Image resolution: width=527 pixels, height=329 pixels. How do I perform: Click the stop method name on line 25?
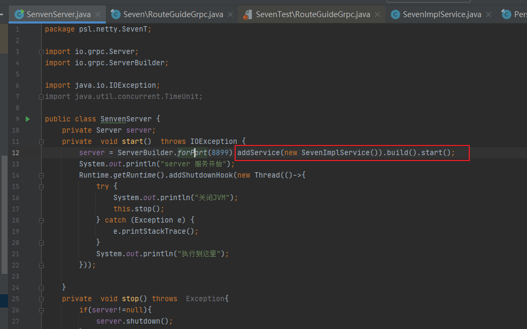130,299
